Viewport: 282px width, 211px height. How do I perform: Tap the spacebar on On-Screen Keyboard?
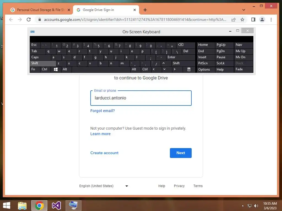point(101,70)
